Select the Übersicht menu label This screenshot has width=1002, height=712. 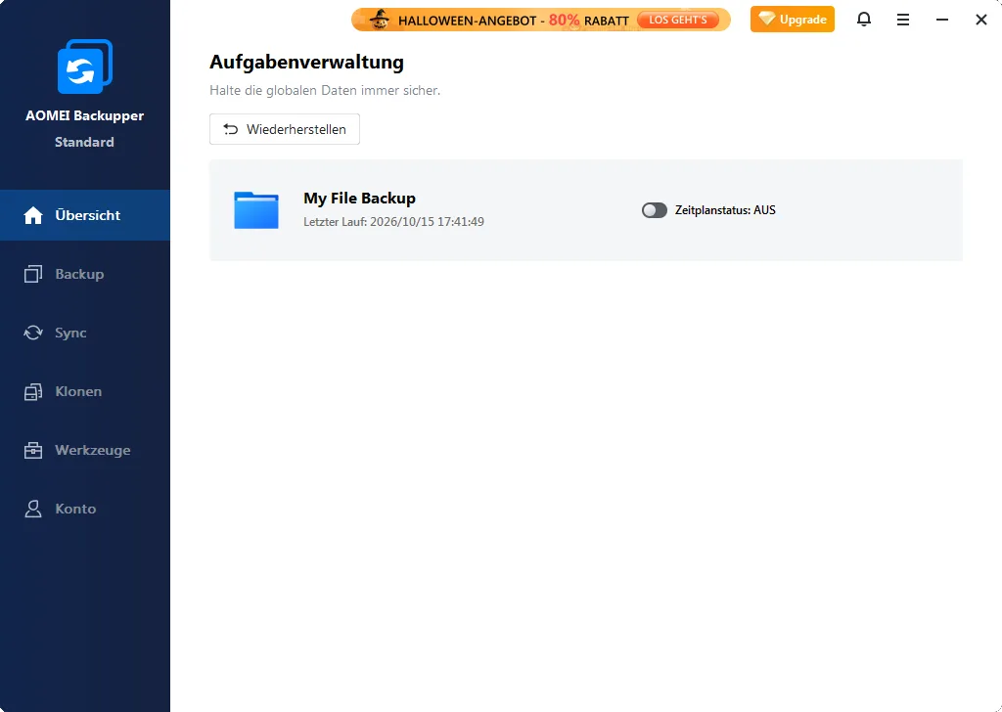pyautogui.click(x=87, y=216)
